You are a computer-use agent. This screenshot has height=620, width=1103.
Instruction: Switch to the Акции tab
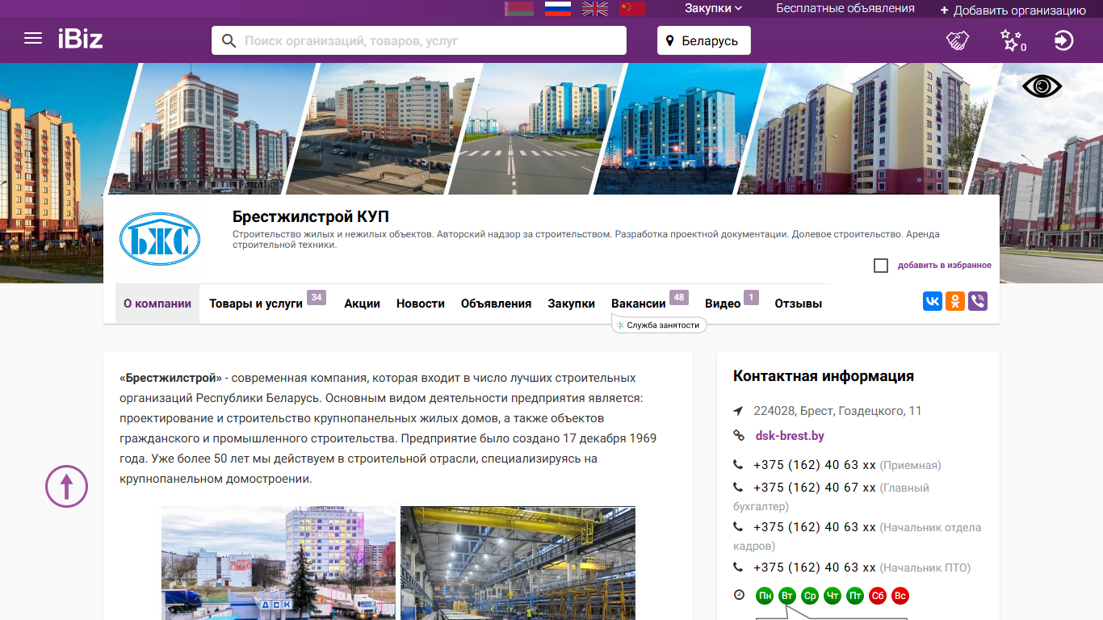(x=362, y=304)
